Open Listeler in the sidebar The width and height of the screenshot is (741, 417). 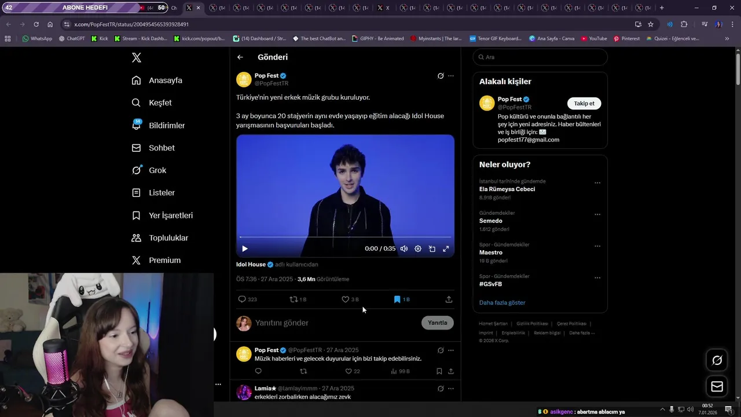tap(153, 193)
